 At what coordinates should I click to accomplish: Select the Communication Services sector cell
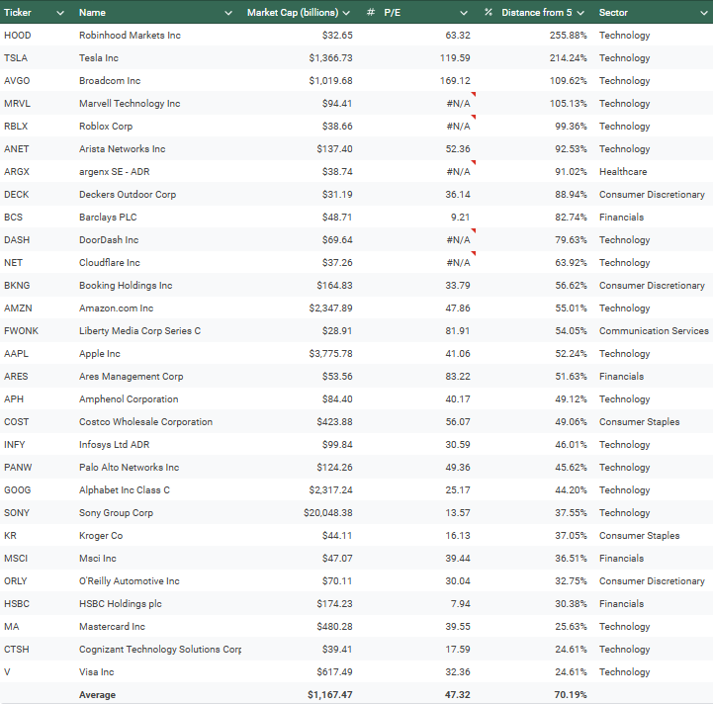(654, 330)
